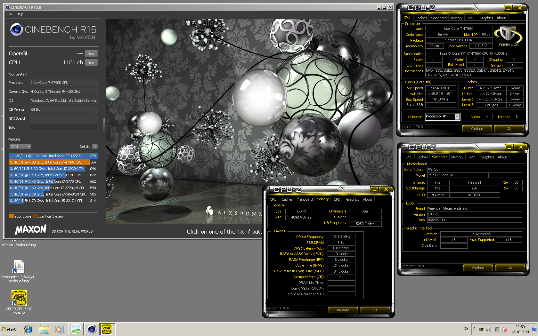Open the Help menu in Cinebench

[x=20, y=14]
